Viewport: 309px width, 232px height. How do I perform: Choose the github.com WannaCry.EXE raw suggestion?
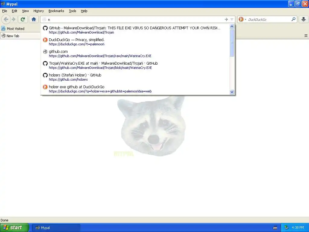[135, 54]
